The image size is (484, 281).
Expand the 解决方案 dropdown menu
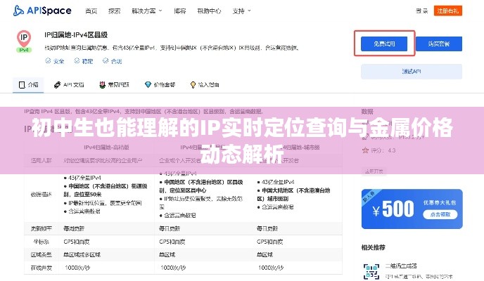146,11
